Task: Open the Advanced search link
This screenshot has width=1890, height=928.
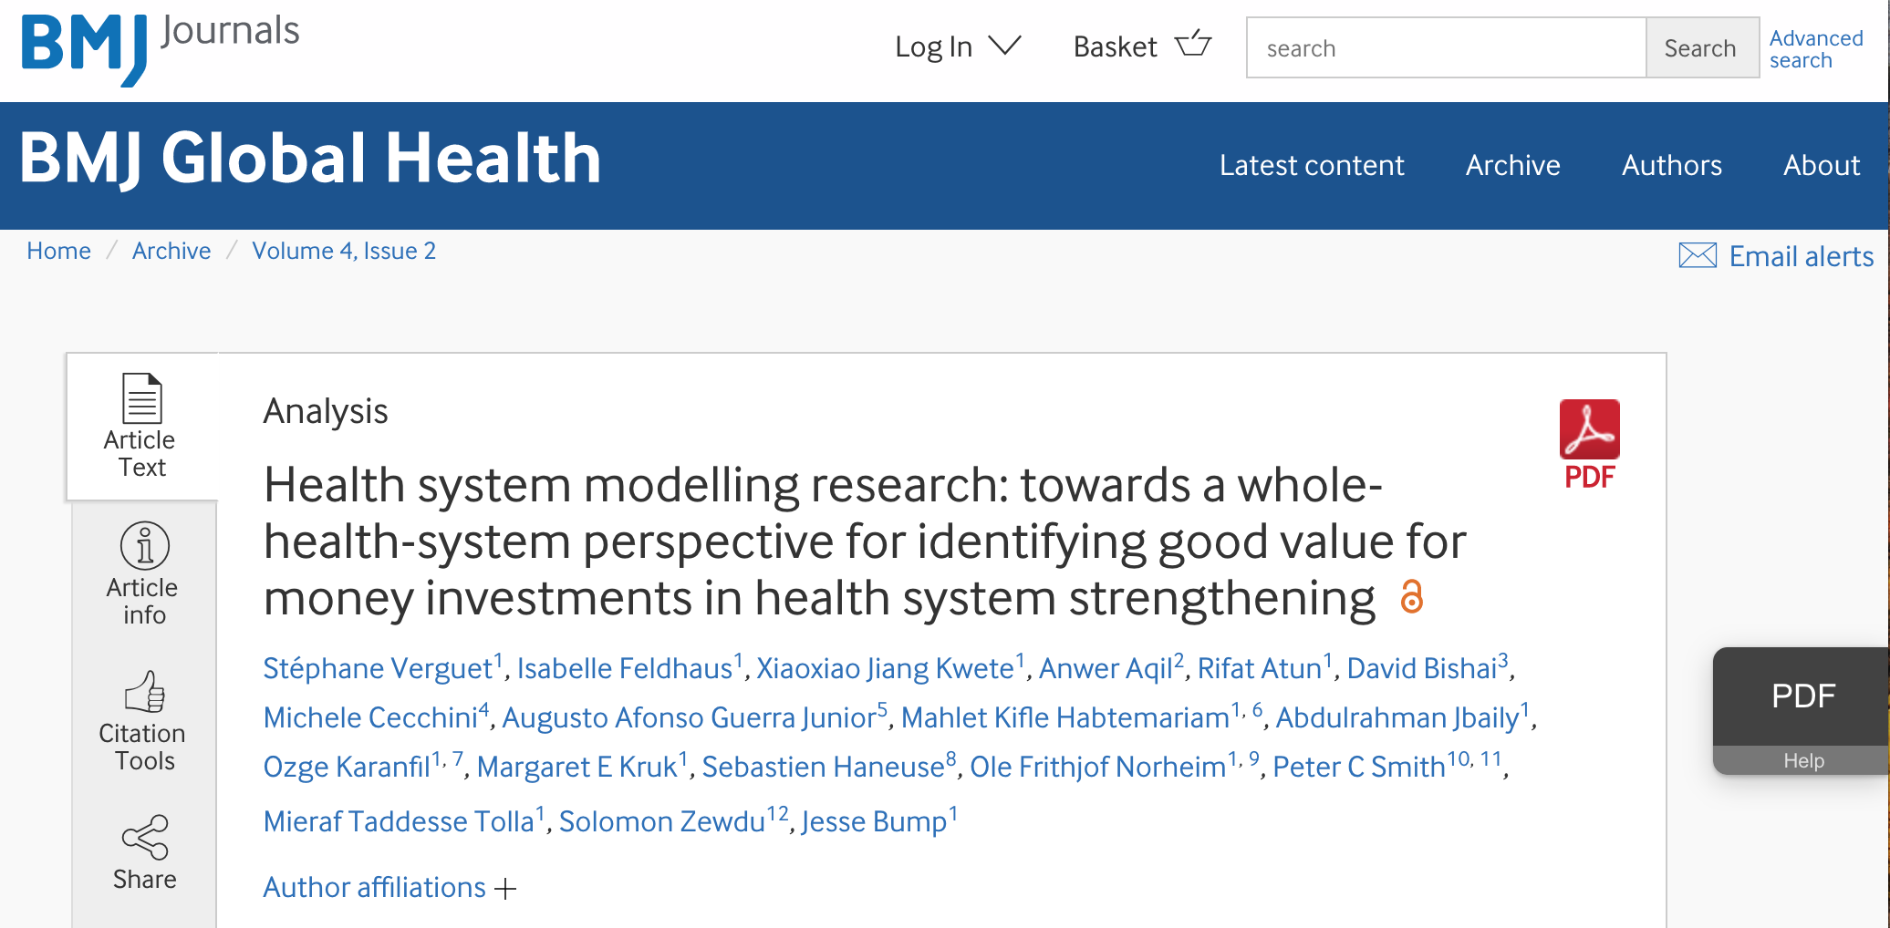Action: 1815,49
